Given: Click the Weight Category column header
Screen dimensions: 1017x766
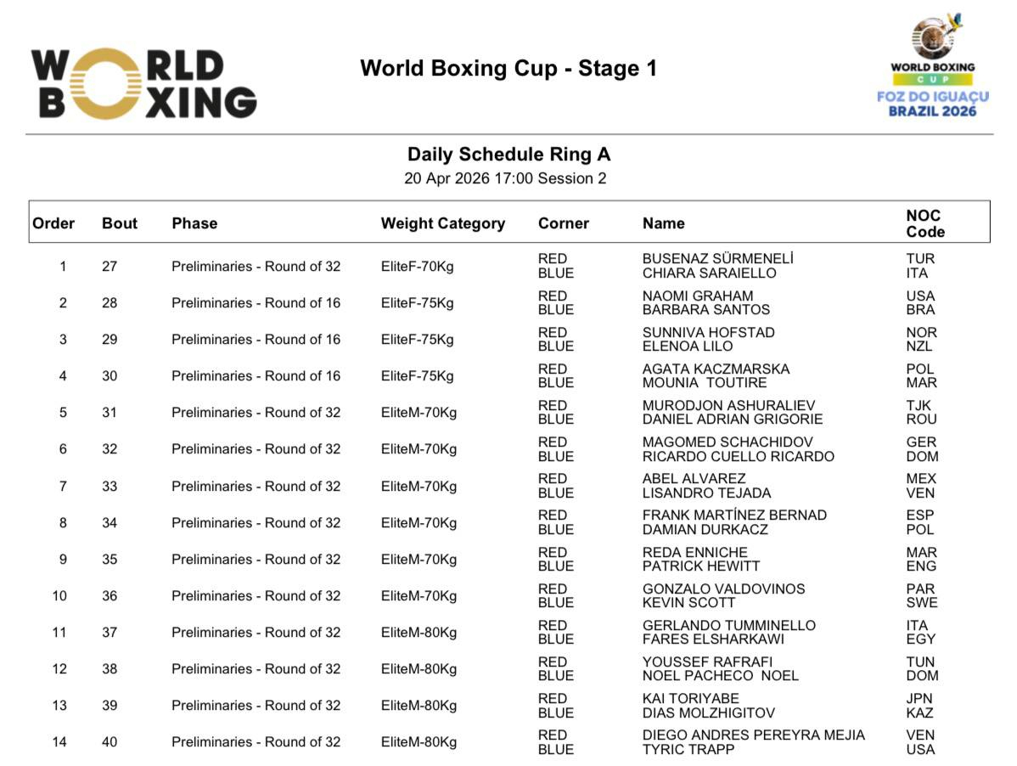Looking at the screenshot, I should [442, 223].
